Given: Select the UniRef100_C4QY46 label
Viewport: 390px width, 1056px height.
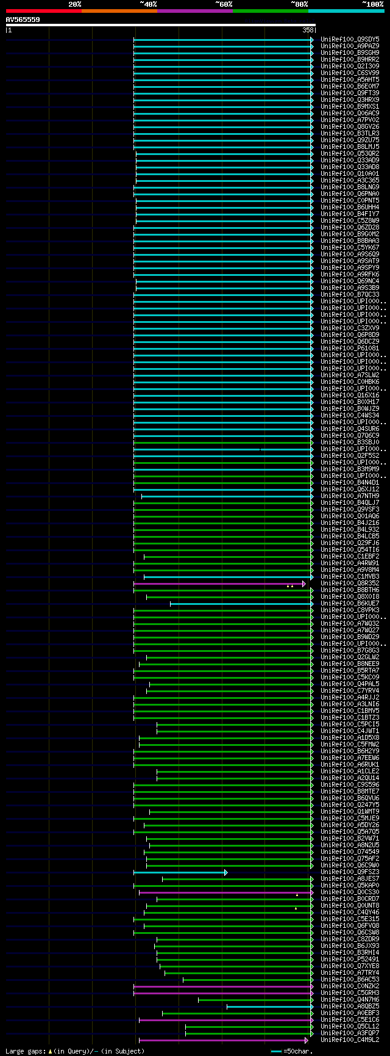Looking at the screenshot, I should pyautogui.click(x=350, y=912).
